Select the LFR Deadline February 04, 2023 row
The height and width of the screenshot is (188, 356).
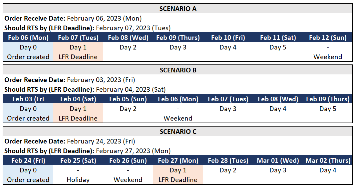tap(178, 89)
